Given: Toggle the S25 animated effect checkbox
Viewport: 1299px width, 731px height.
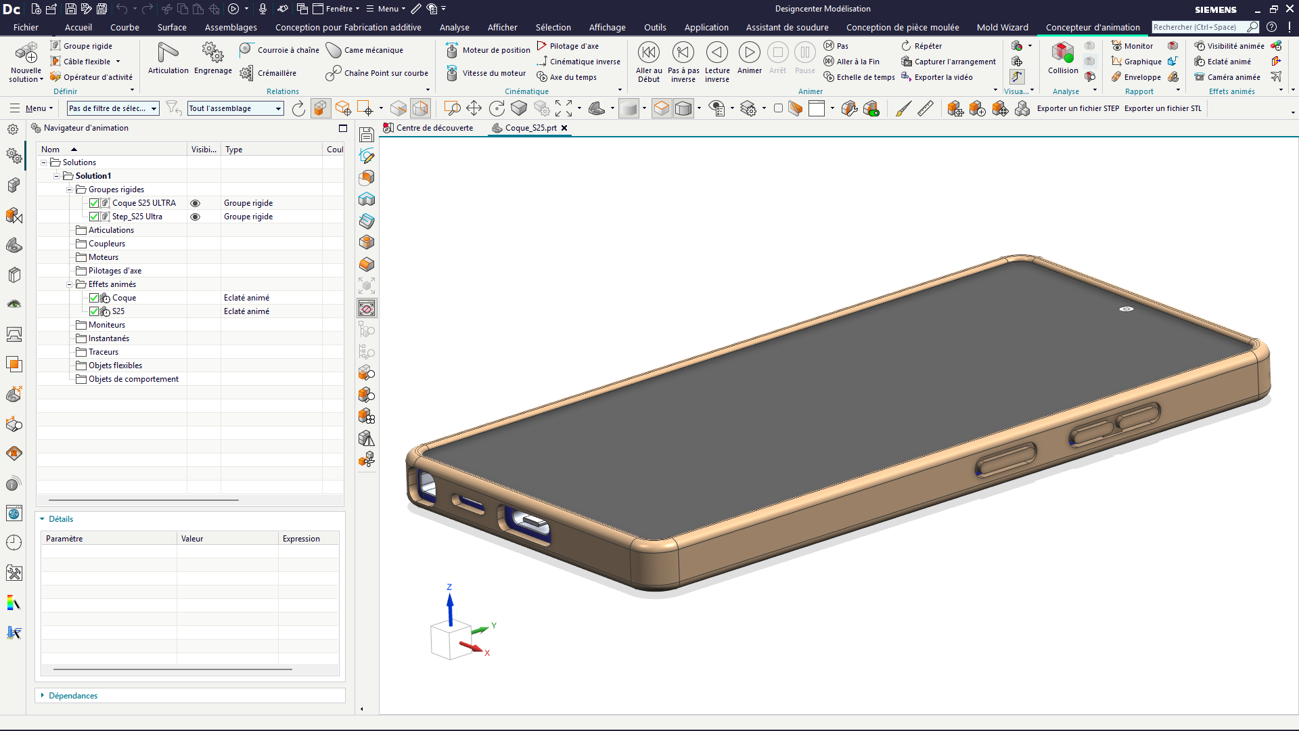Looking at the screenshot, I should [x=94, y=311].
